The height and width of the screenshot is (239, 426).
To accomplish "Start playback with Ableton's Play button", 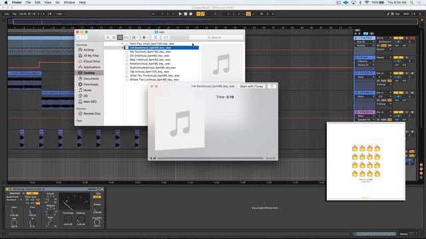I will click(x=180, y=14).
